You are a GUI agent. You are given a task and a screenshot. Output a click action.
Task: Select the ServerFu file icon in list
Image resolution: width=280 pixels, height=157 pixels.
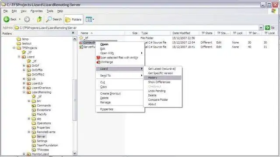click(81, 47)
